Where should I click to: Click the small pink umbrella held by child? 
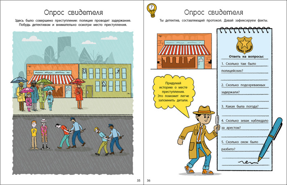pos(27,90)
